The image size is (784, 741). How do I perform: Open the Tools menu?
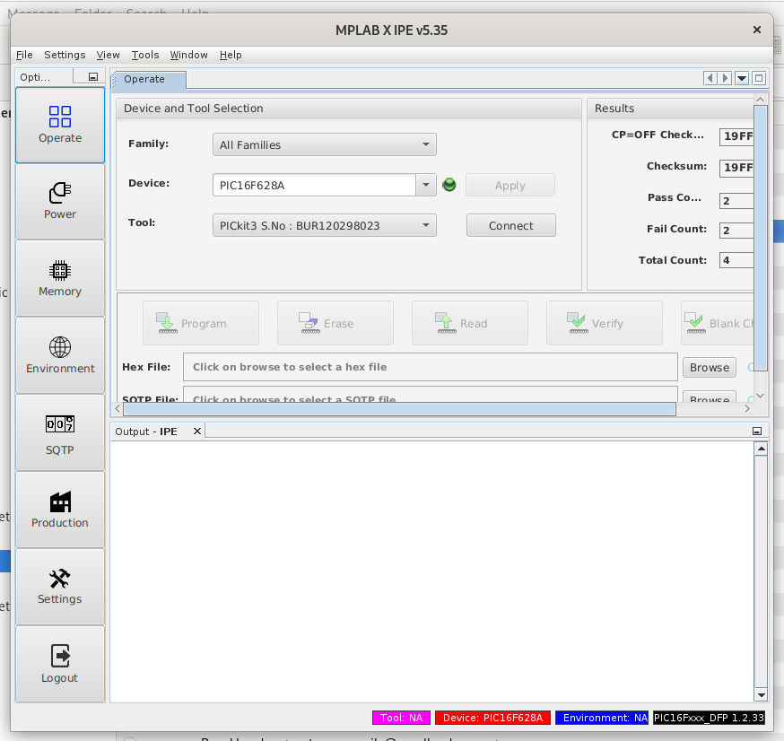click(x=145, y=55)
